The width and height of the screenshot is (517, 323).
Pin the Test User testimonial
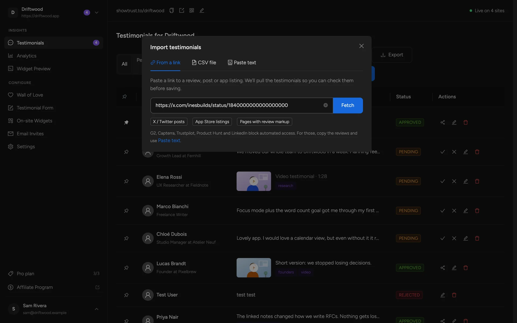click(x=126, y=295)
